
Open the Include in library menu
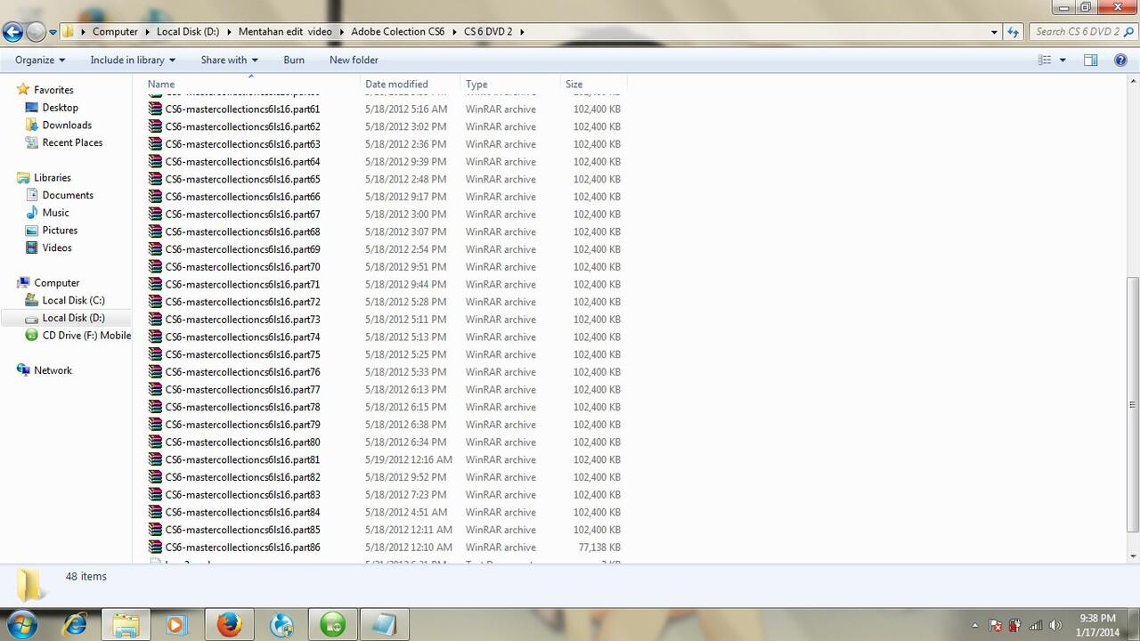click(x=133, y=60)
